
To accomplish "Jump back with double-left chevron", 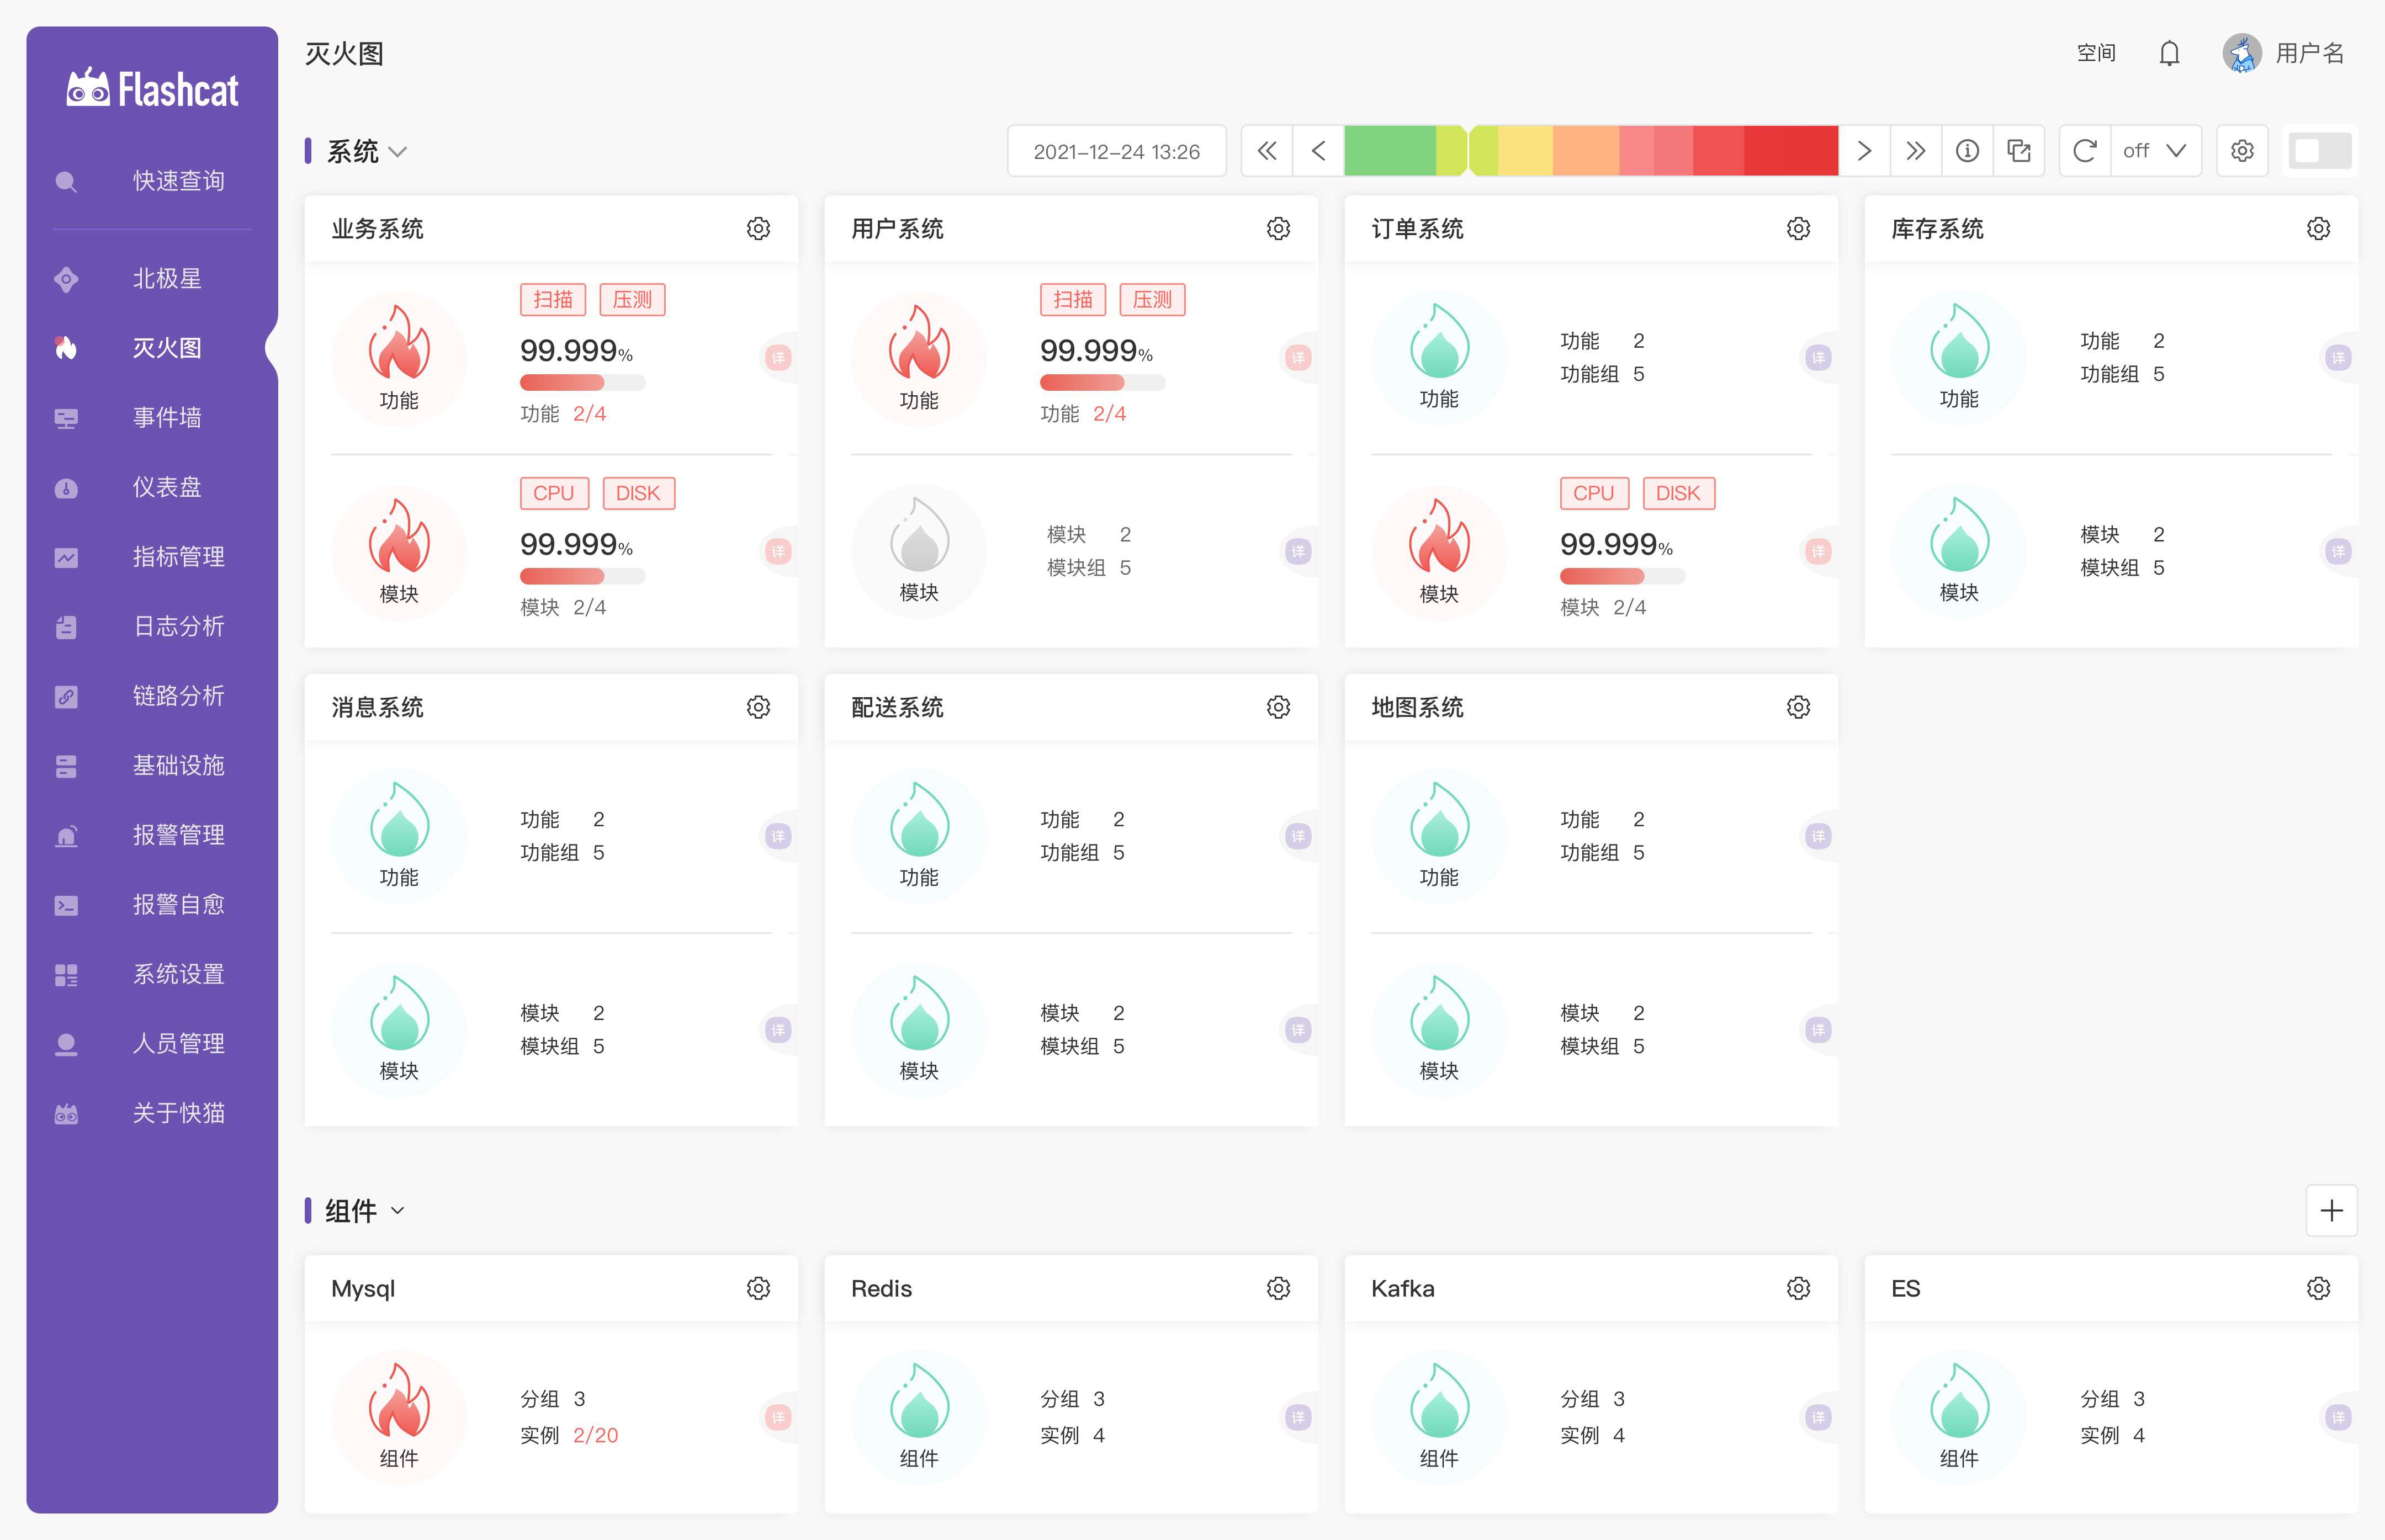I will [1267, 151].
